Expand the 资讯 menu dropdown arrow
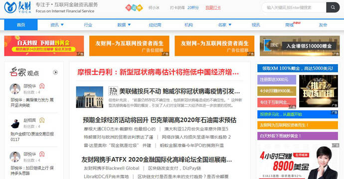The width and height of the screenshot is (344, 179). pyautogui.click(x=62, y=25)
